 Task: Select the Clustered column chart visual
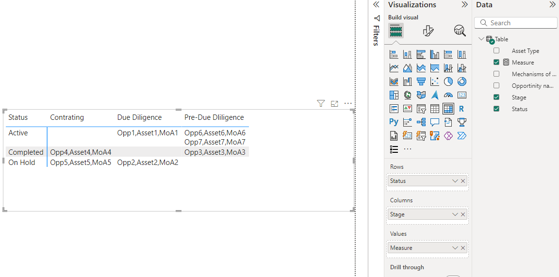click(435, 54)
